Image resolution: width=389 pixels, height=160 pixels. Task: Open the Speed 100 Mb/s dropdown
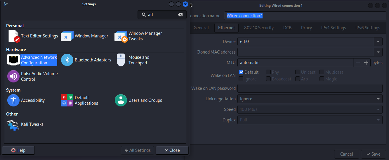coord(310,109)
